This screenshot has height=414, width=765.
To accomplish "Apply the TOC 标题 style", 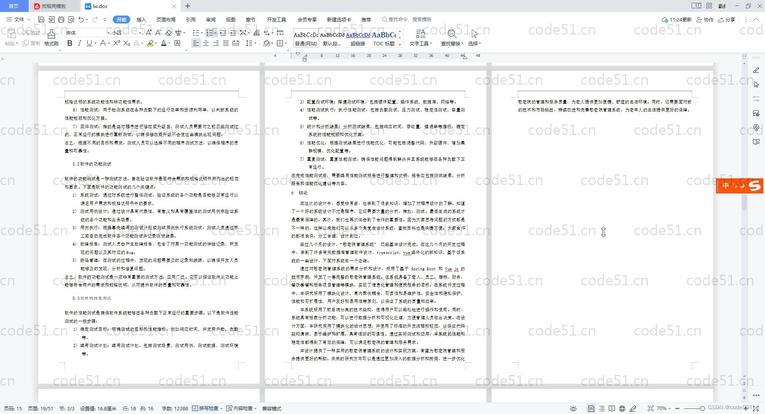I will tap(384, 39).
